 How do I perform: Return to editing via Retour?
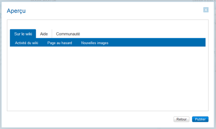tap(182, 119)
